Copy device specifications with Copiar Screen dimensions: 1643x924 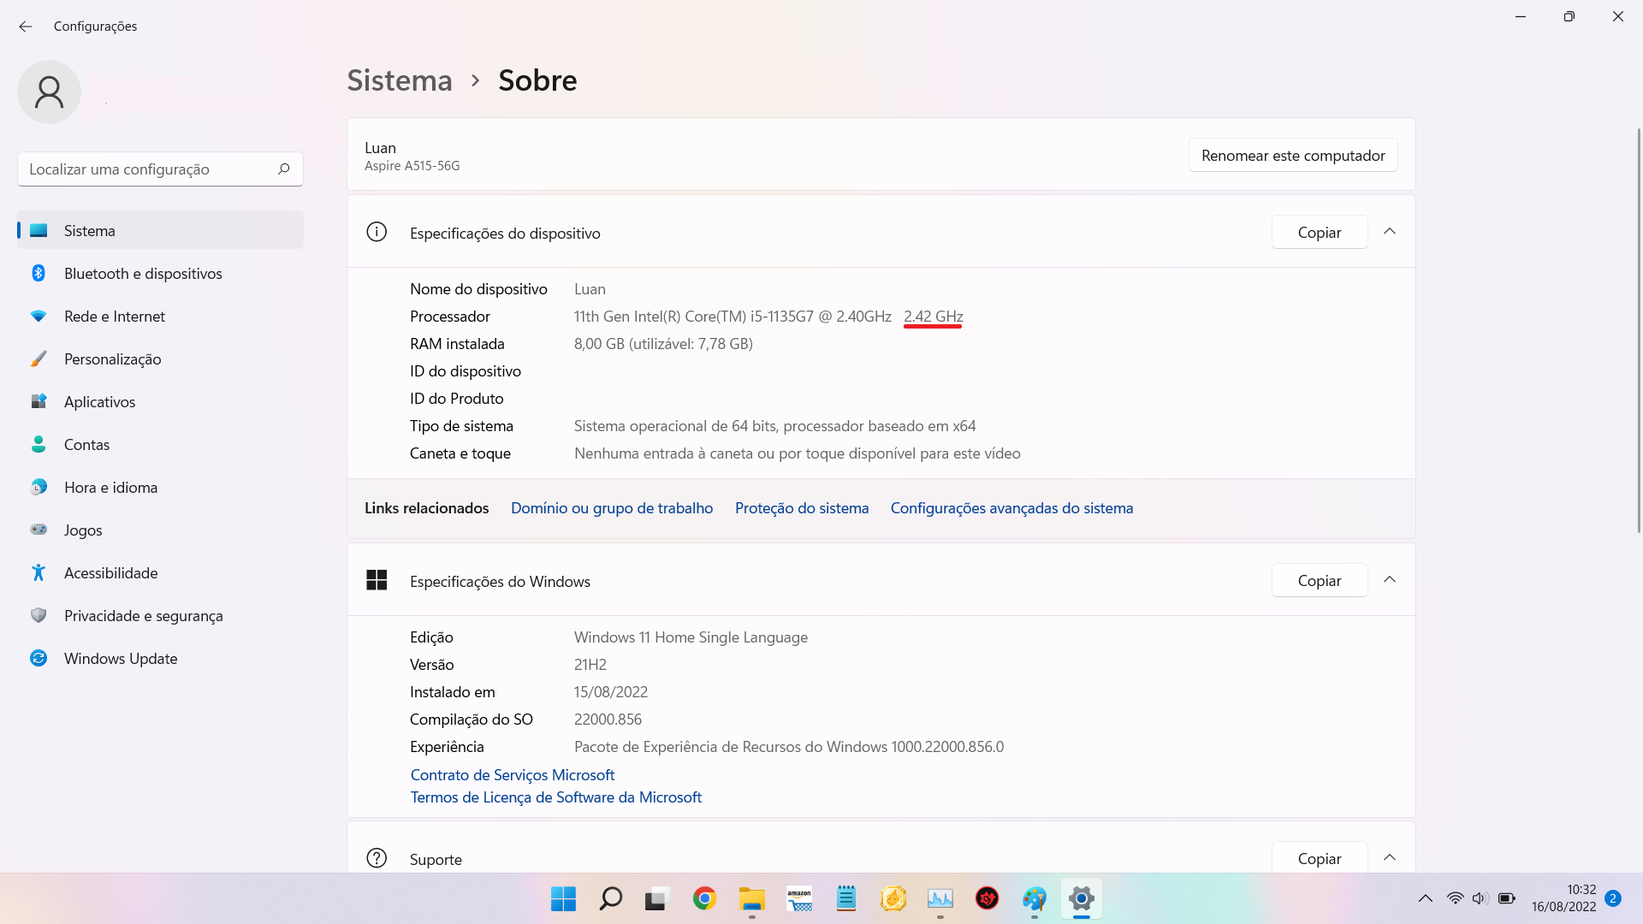[x=1320, y=232]
